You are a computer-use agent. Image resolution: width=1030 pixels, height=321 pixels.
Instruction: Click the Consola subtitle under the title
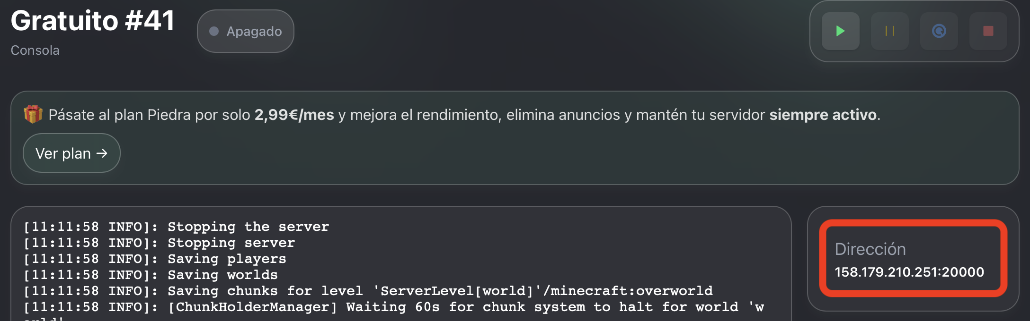click(x=35, y=51)
